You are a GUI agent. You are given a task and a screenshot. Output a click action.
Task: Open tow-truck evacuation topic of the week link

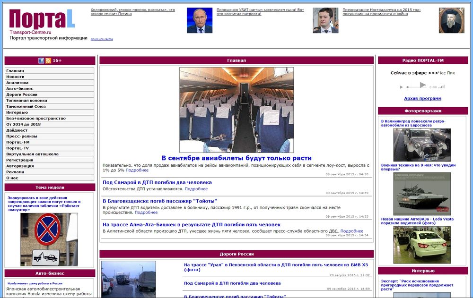44,204
